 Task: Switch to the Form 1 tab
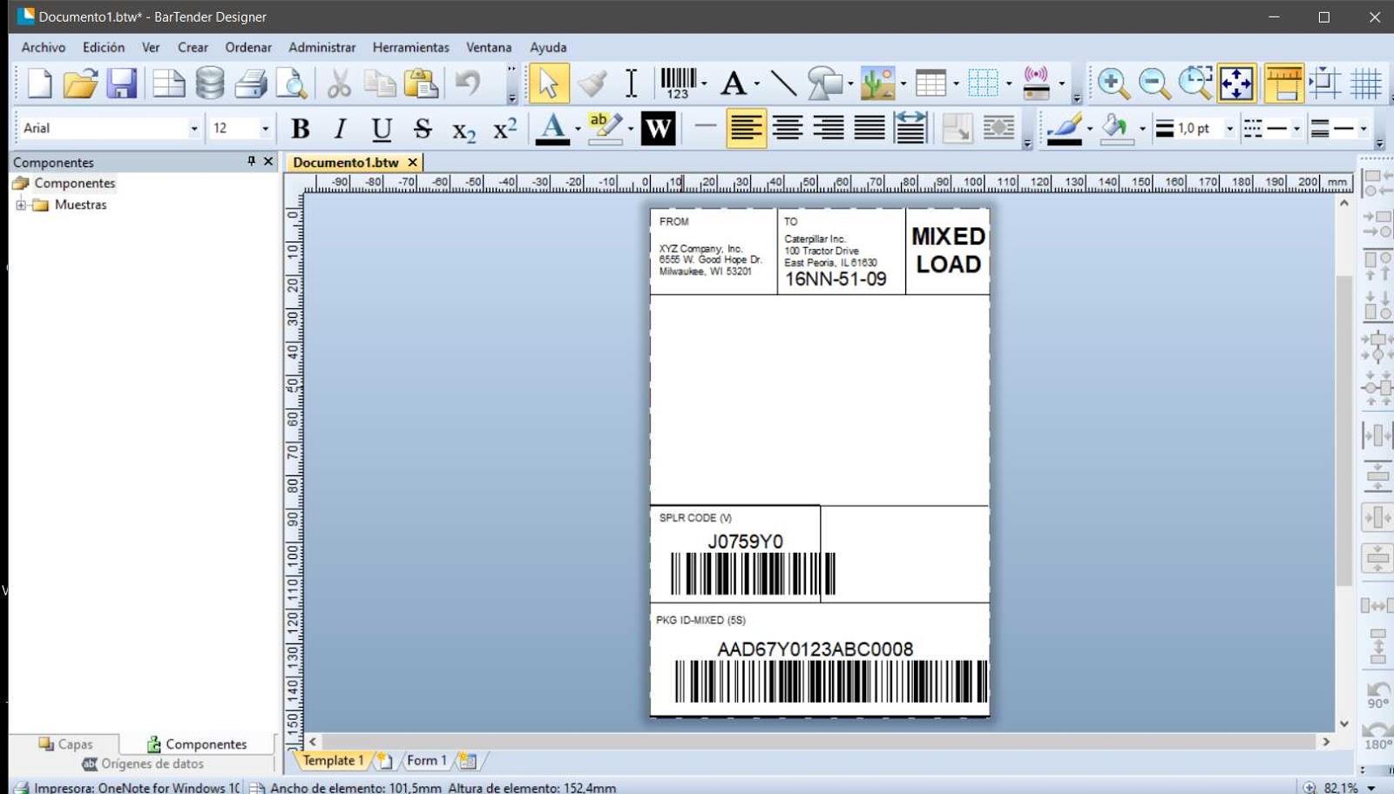[x=426, y=760]
